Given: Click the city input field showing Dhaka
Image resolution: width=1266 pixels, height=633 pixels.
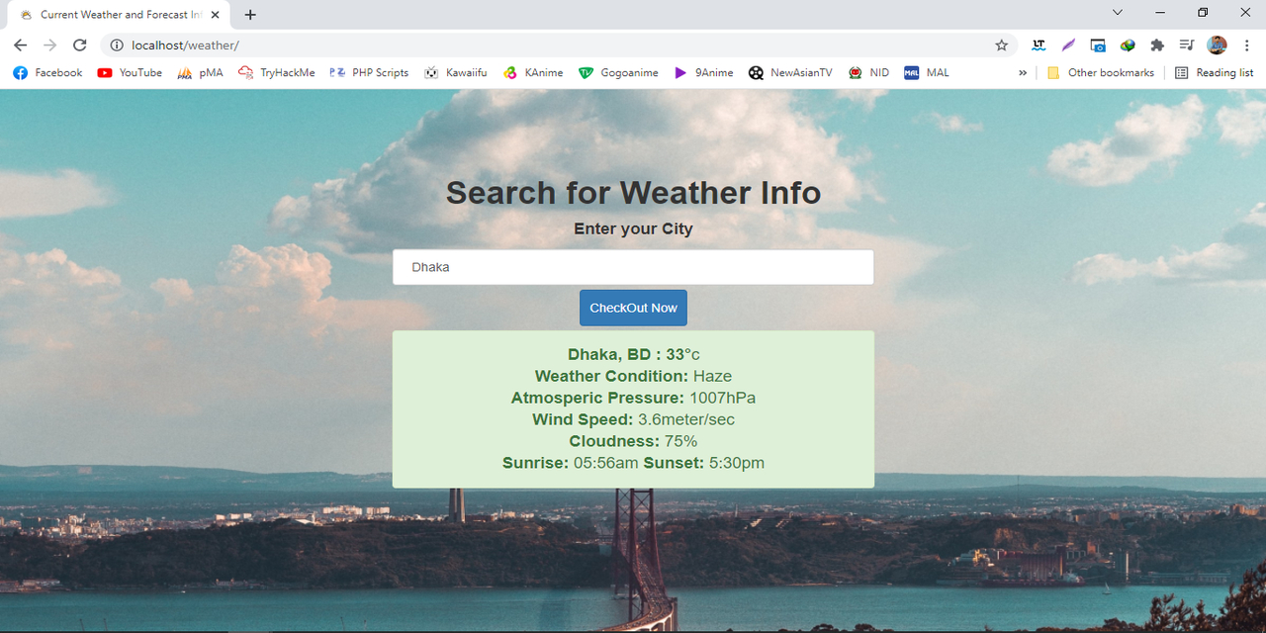Looking at the screenshot, I should [633, 266].
